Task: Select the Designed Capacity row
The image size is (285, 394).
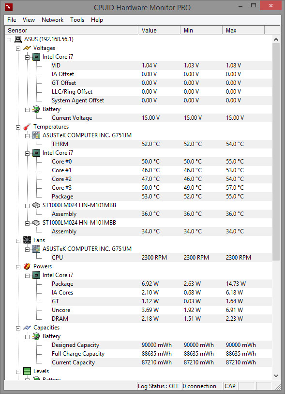Action: point(162,345)
